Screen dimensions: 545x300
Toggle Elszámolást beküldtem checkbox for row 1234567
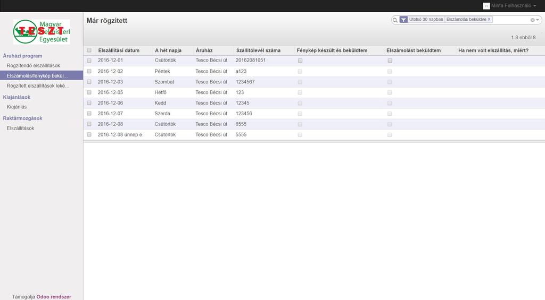390,82
